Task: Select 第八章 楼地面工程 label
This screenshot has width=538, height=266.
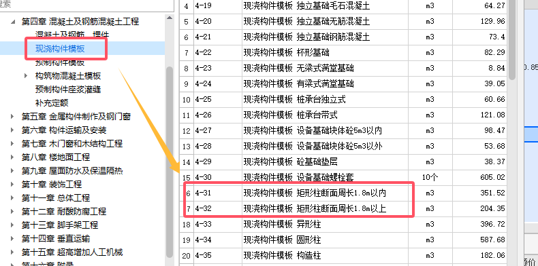Action: click(56, 157)
